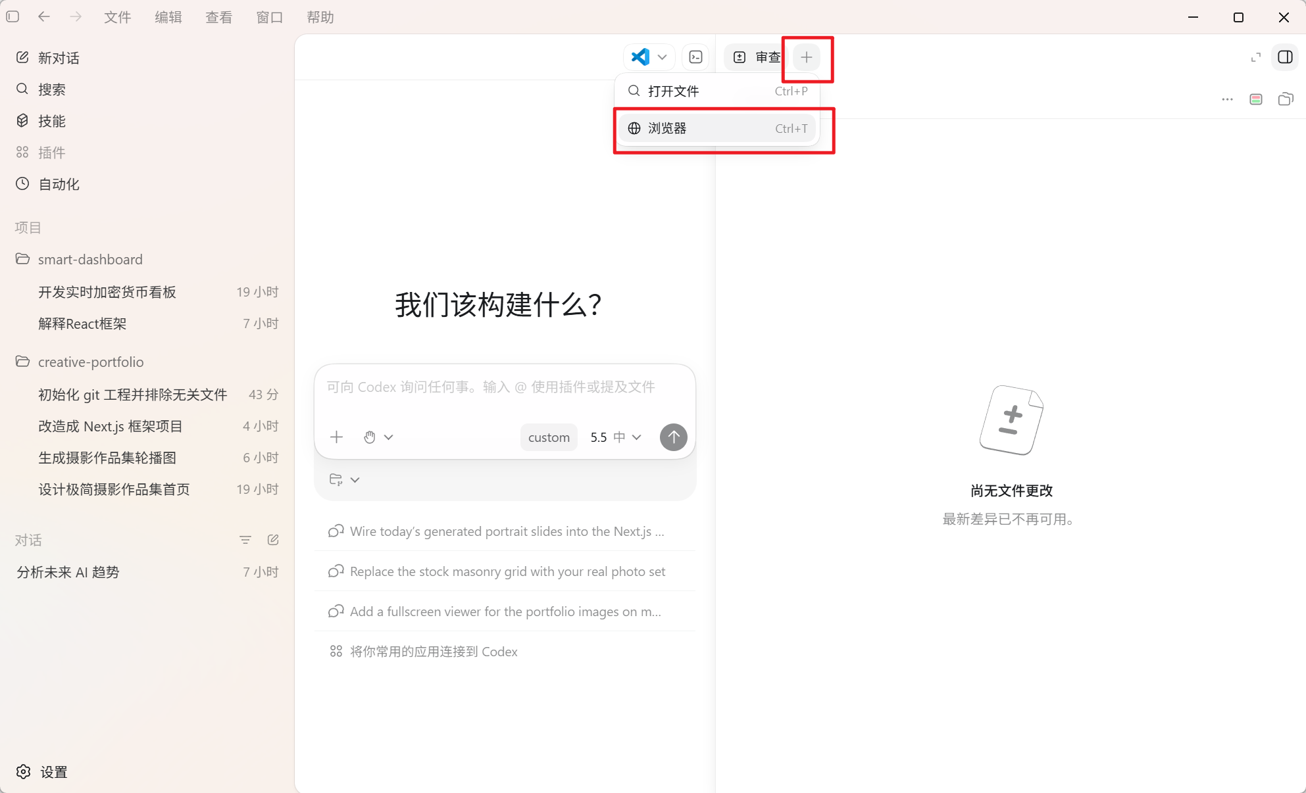Click the hand approval-mode icon
Viewport: 1306px width, 793px height.
370,437
